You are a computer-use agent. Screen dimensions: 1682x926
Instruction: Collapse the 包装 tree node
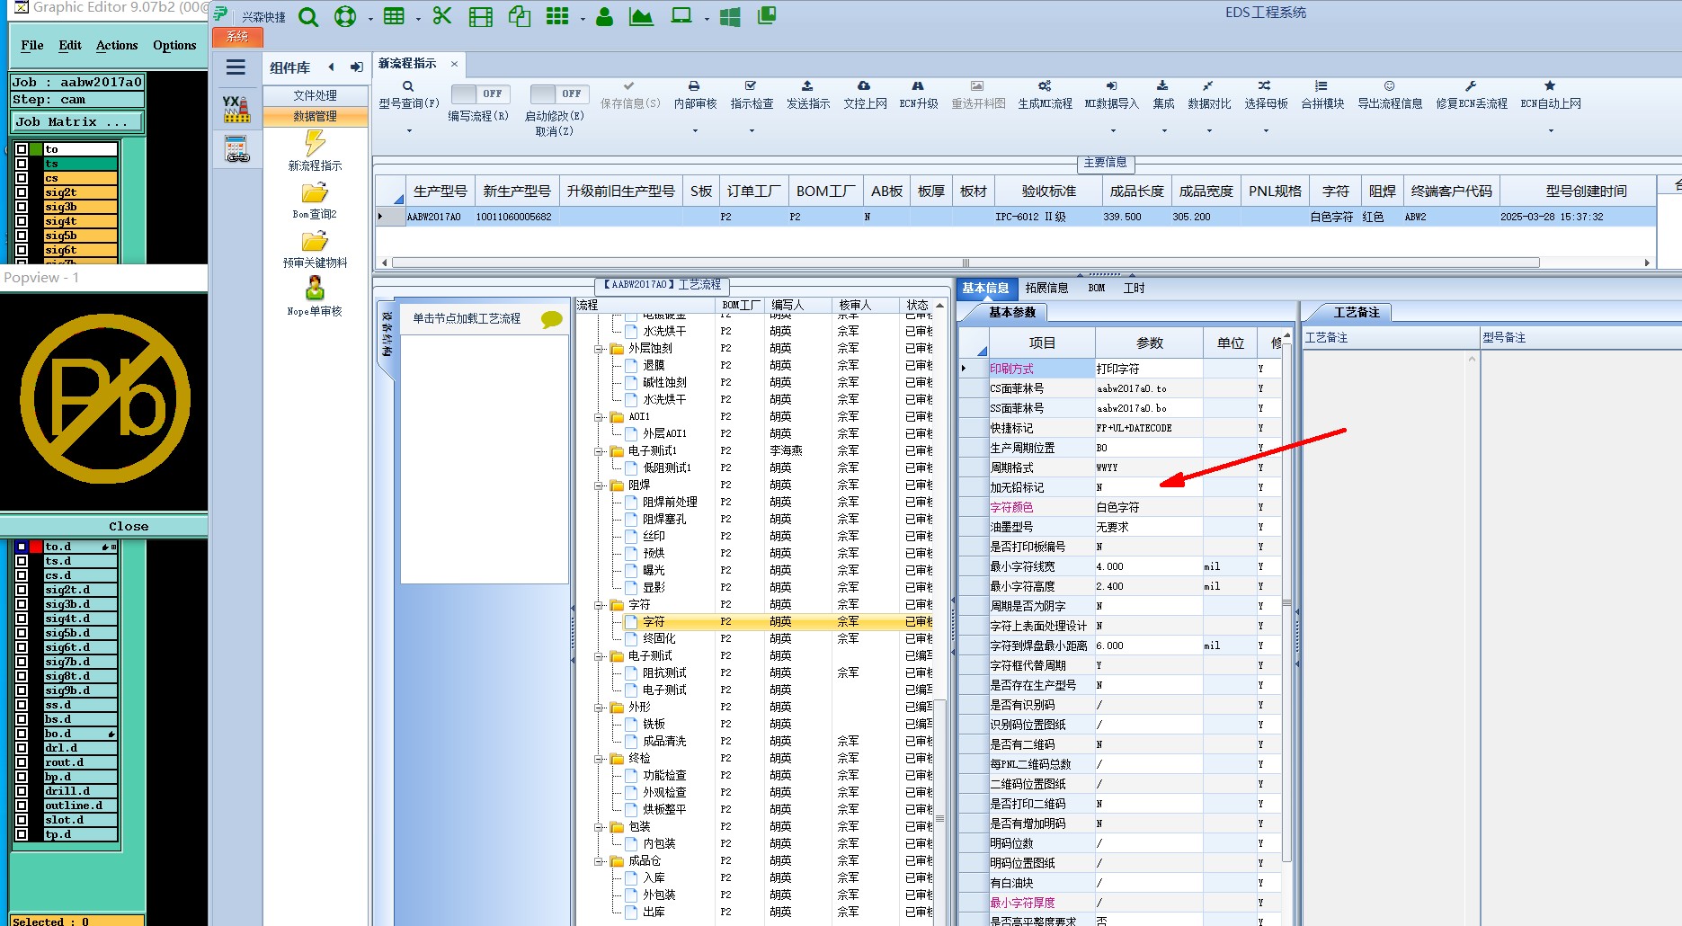tap(599, 827)
